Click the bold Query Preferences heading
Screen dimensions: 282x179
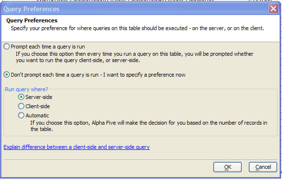(32, 20)
